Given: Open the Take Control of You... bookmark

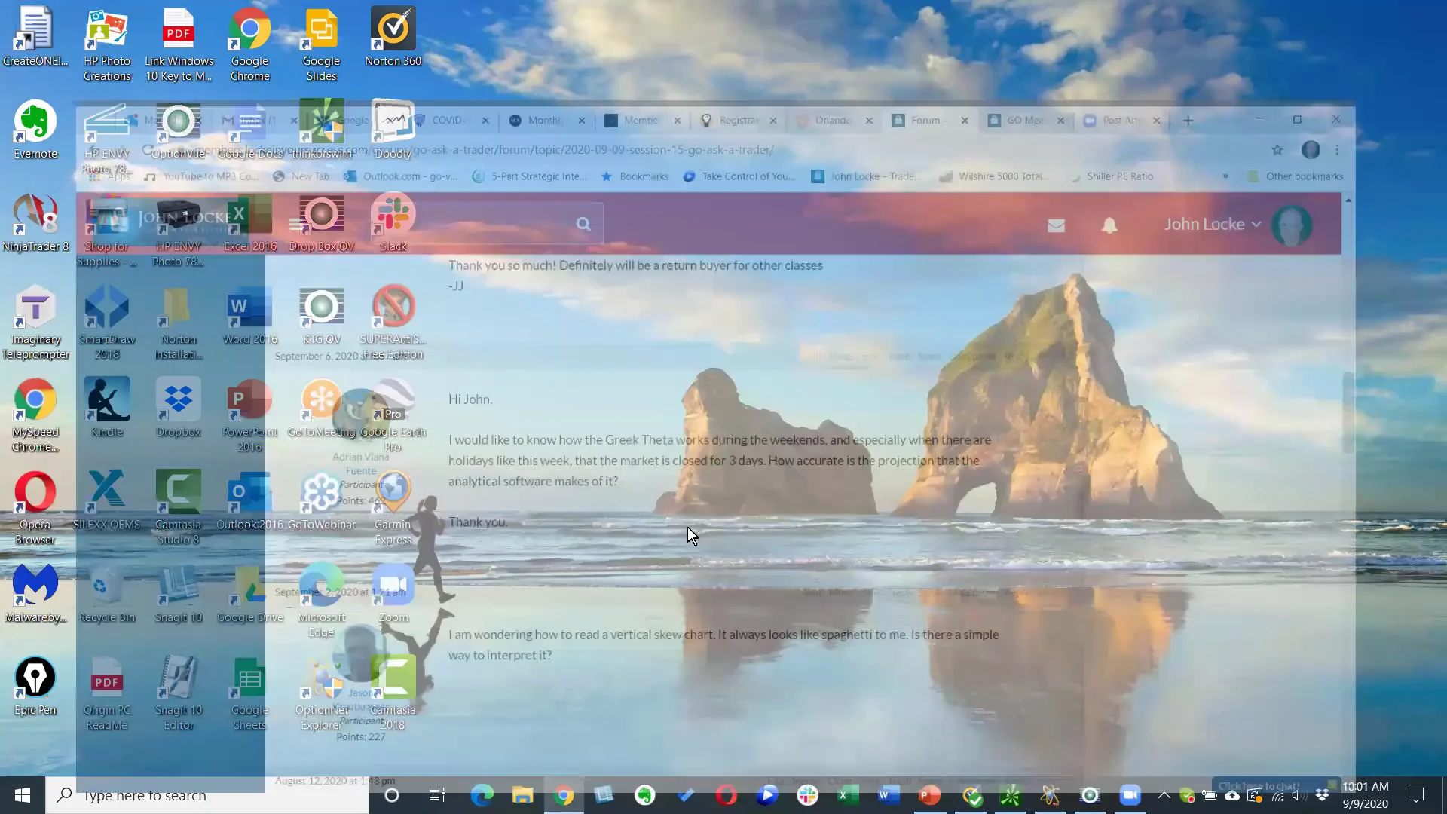Looking at the screenshot, I should [740, 176].
